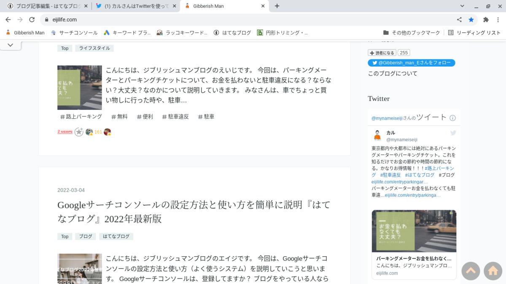Open Chrome's three-dot menu
This screenshot has height=284, width=506.
[x=498, y=19]
